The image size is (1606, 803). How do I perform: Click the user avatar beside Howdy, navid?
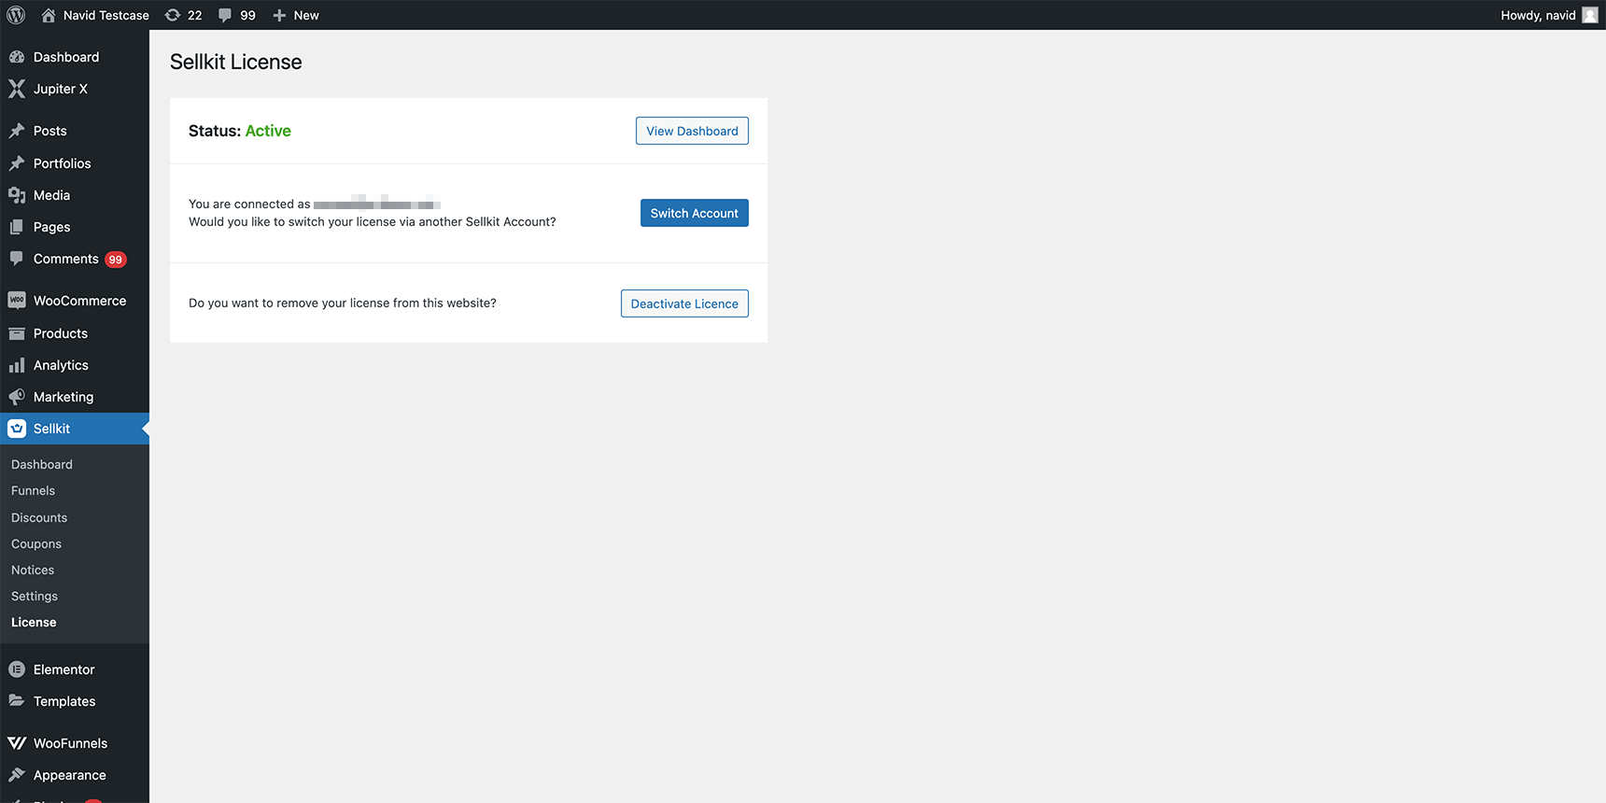1590,15
